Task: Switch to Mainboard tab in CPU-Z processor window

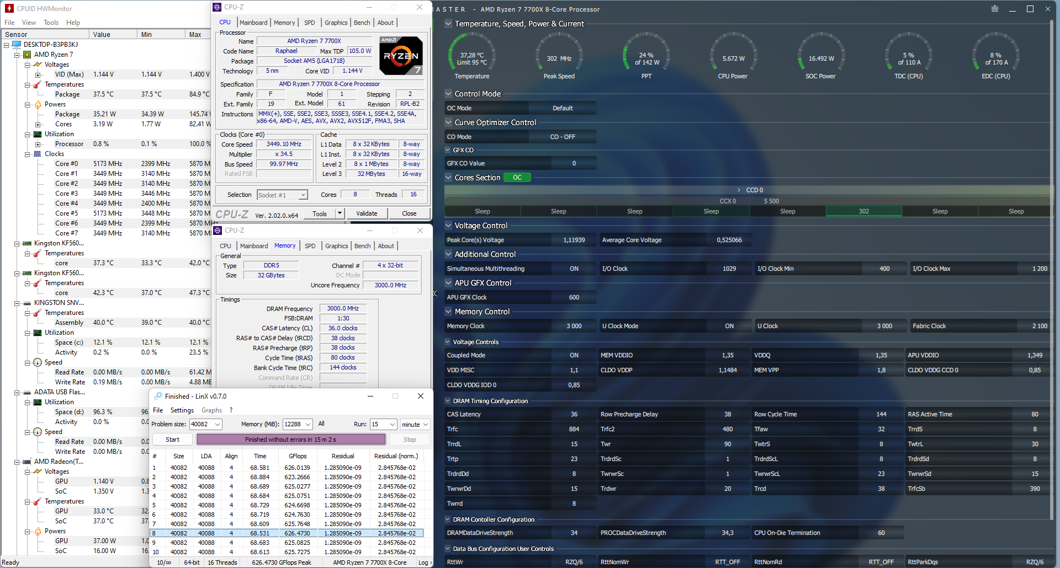Action: point(253,23)
